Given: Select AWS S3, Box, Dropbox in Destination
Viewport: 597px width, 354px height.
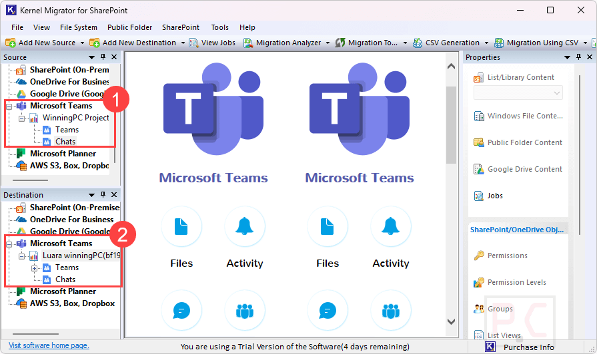Looking at the screenshot, I should 72,303.
